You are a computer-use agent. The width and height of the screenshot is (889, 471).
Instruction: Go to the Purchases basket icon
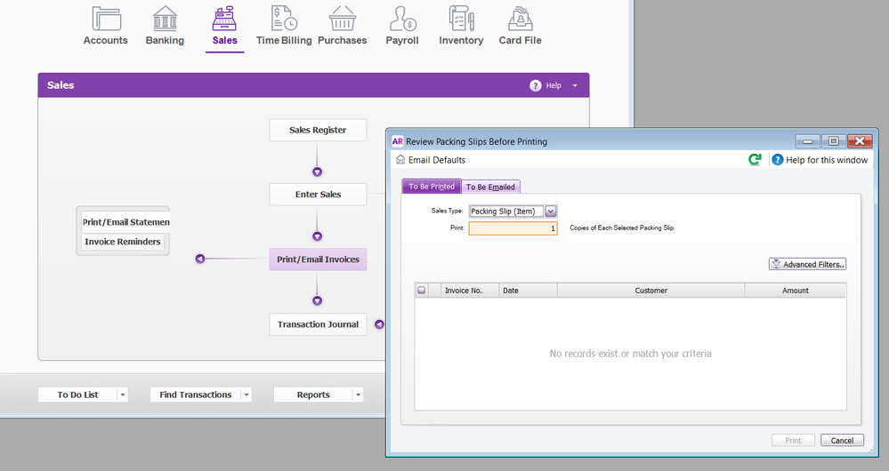coord(343,20)
